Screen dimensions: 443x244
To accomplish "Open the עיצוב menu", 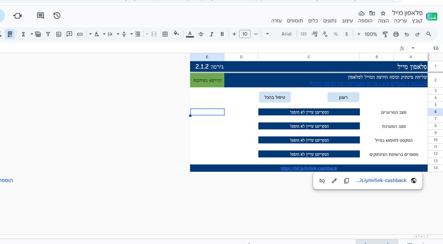I will [347, 21].
